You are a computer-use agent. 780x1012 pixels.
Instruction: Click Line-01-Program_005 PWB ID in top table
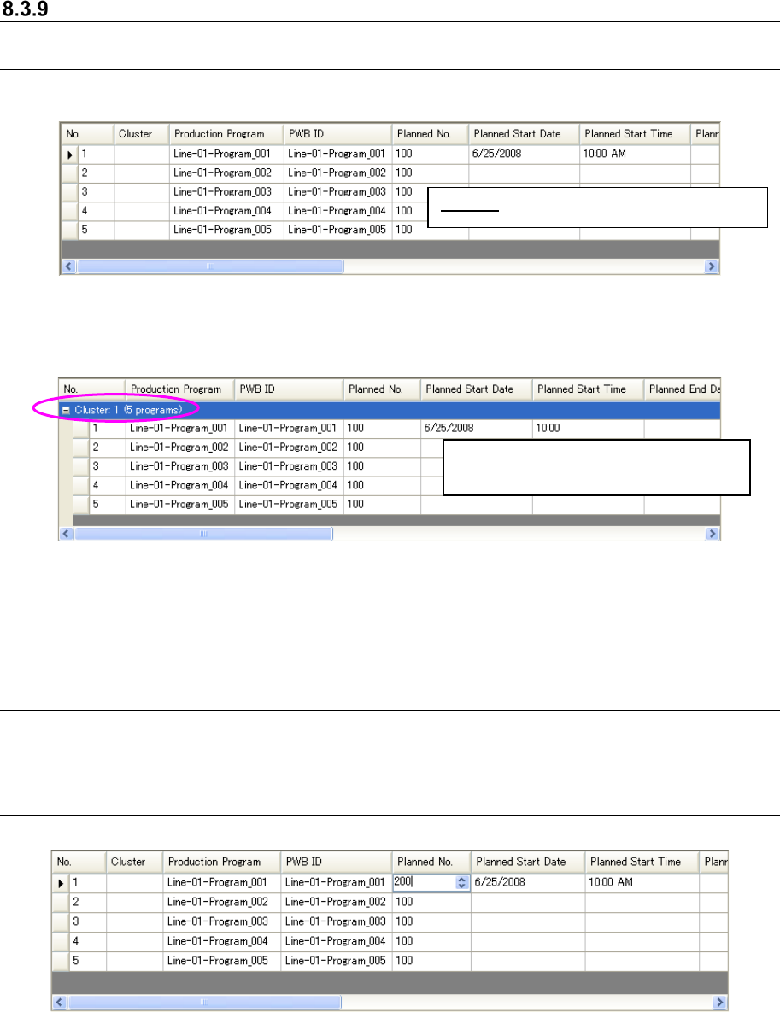click(x=337, y=230)
